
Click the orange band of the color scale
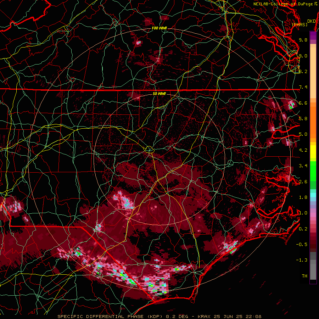pos(313,120)
